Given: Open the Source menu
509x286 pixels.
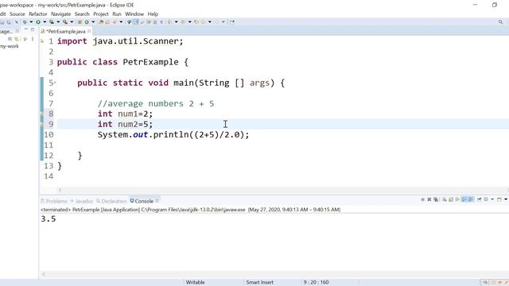Looking at the screenshot, I should click(x=17, y=14).
